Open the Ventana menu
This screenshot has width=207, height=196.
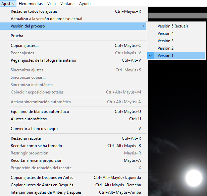tap(67, 4)
